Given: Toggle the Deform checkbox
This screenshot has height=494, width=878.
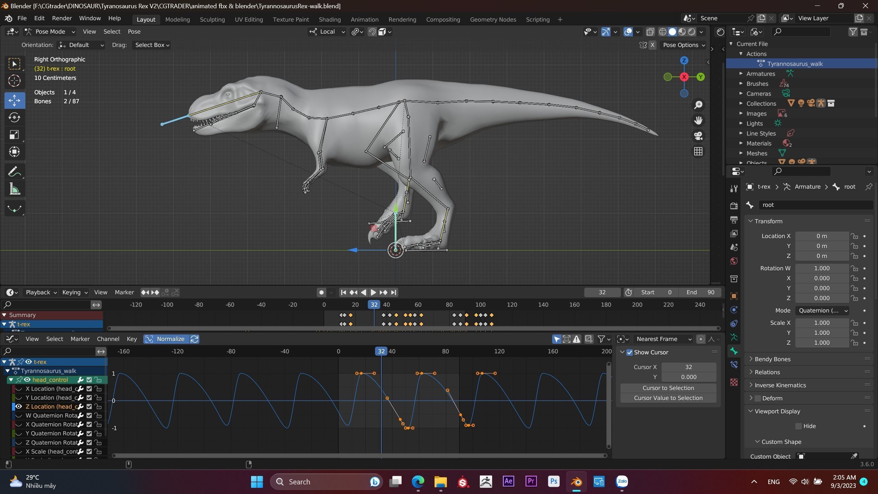Looking at the screenshot, I should point(758,398).
